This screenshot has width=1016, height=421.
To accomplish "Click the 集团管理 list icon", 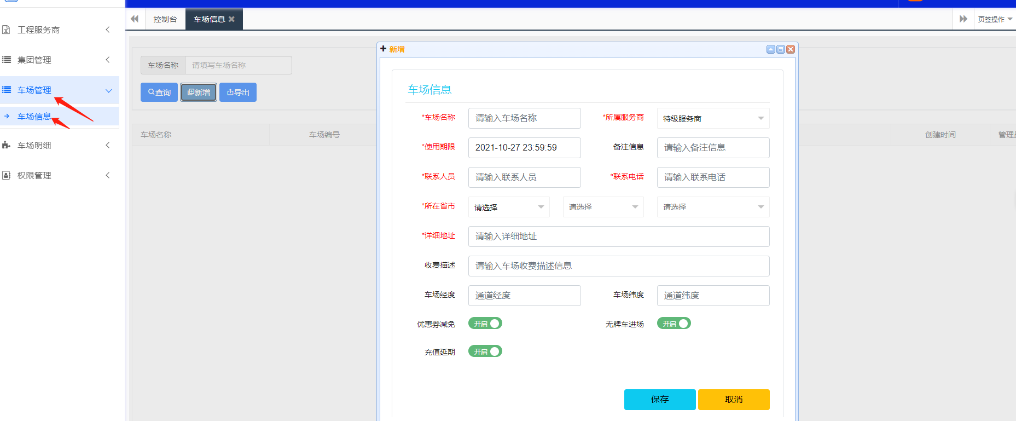I will coord(7,60).
